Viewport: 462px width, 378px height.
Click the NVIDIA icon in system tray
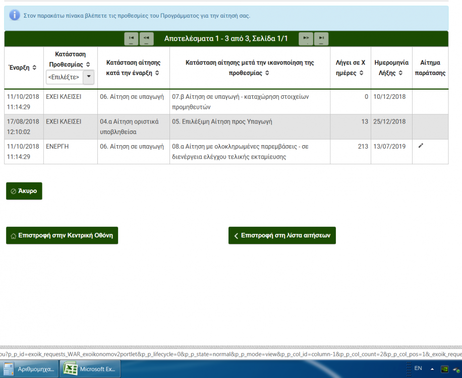pos(445,369)
